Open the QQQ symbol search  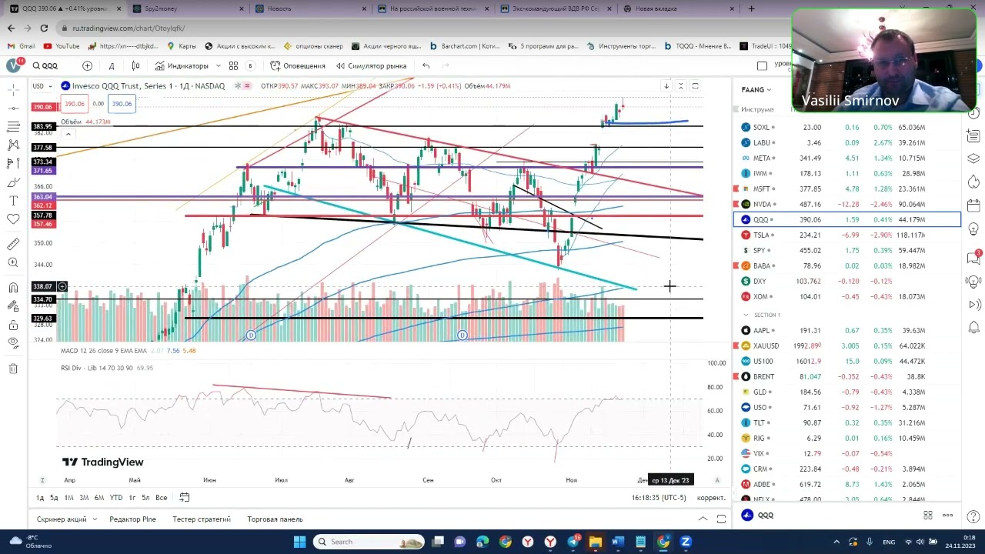tap(44, 66)
